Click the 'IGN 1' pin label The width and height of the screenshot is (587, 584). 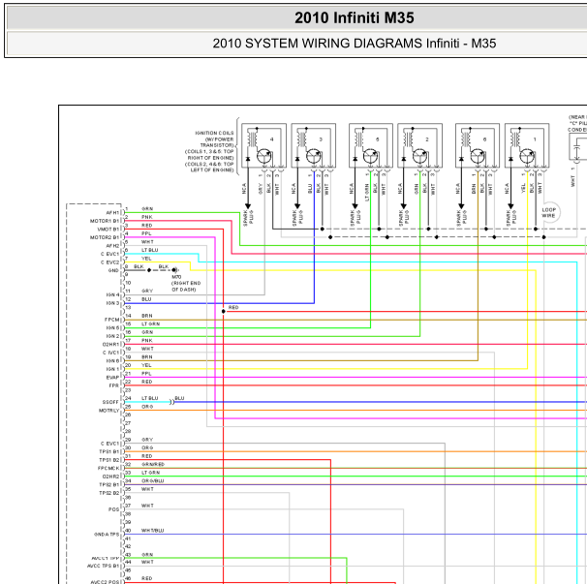tap(112, 369)
